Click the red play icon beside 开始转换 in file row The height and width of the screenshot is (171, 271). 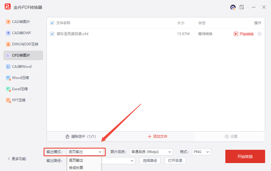click(x=236, y=34)
